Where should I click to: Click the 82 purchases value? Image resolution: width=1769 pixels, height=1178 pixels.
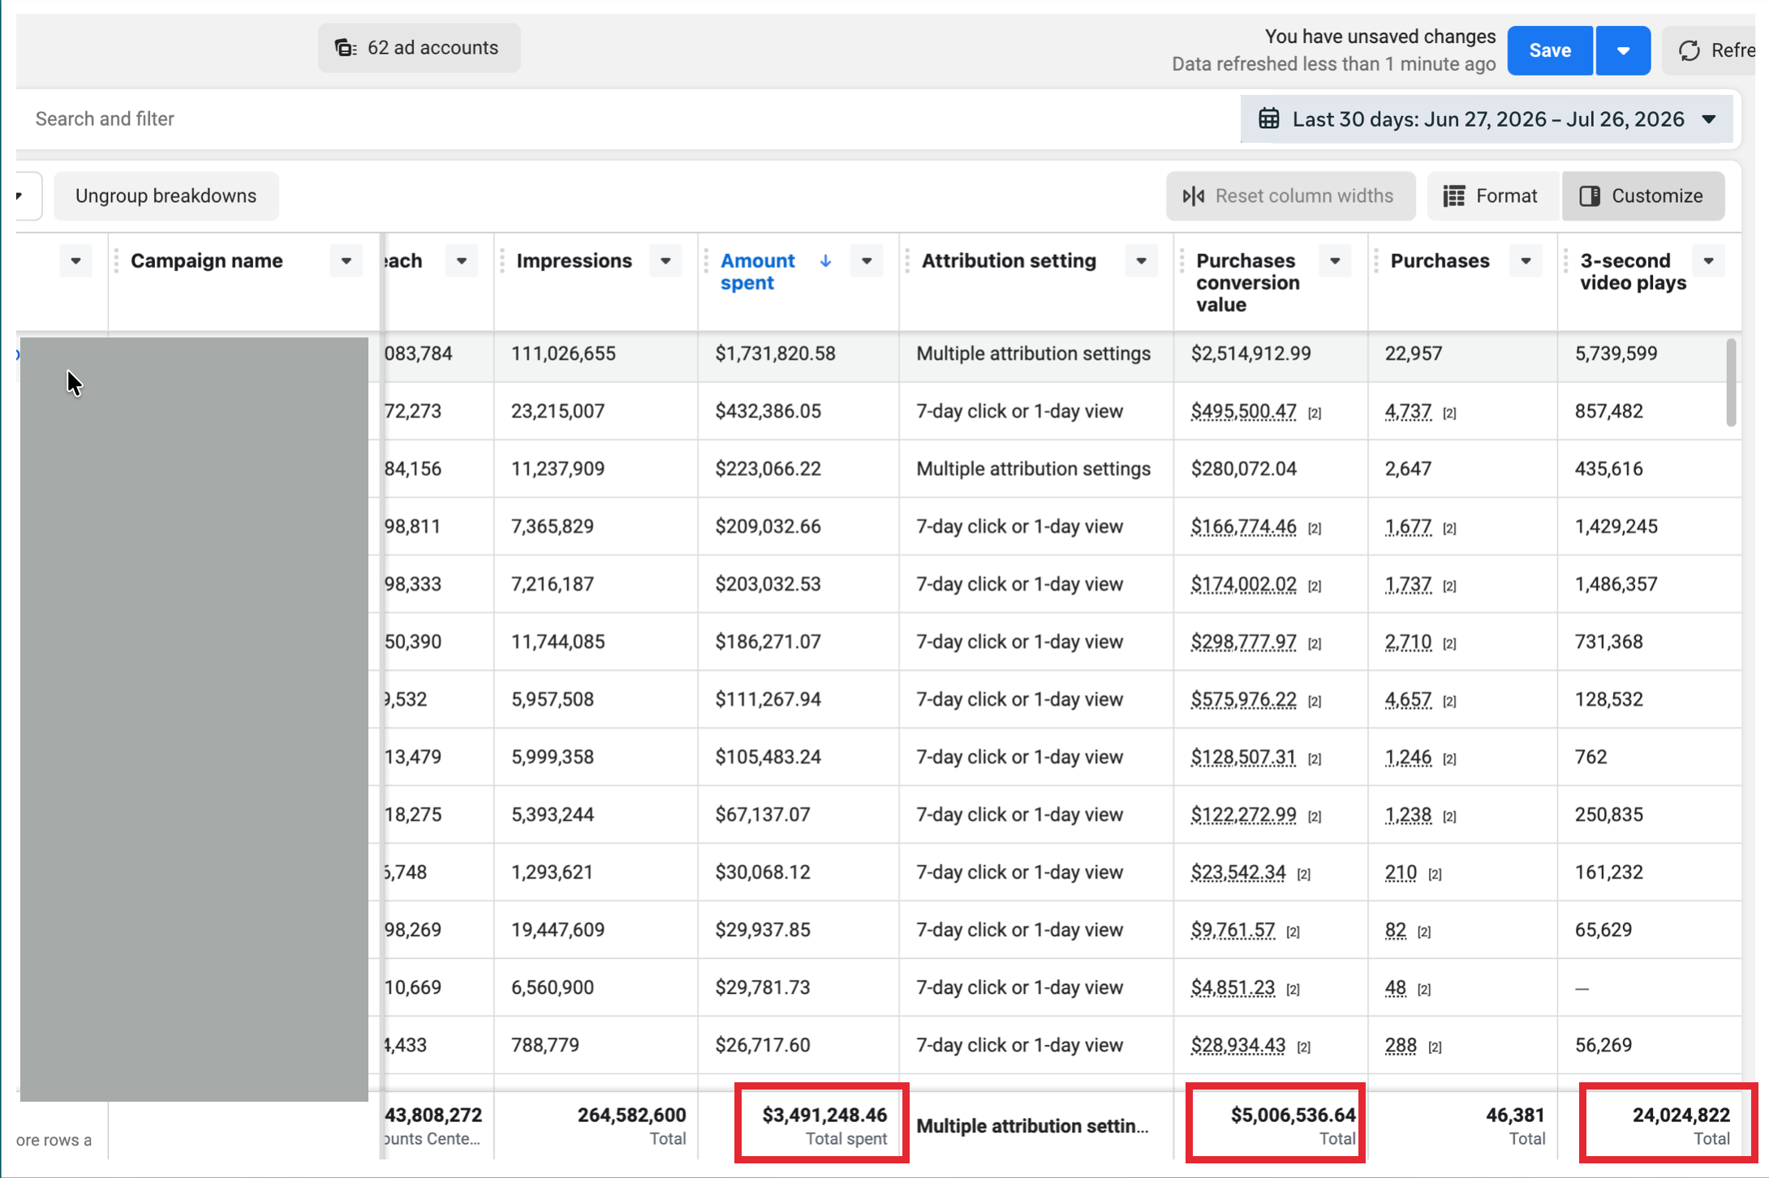pos(1395,930)
